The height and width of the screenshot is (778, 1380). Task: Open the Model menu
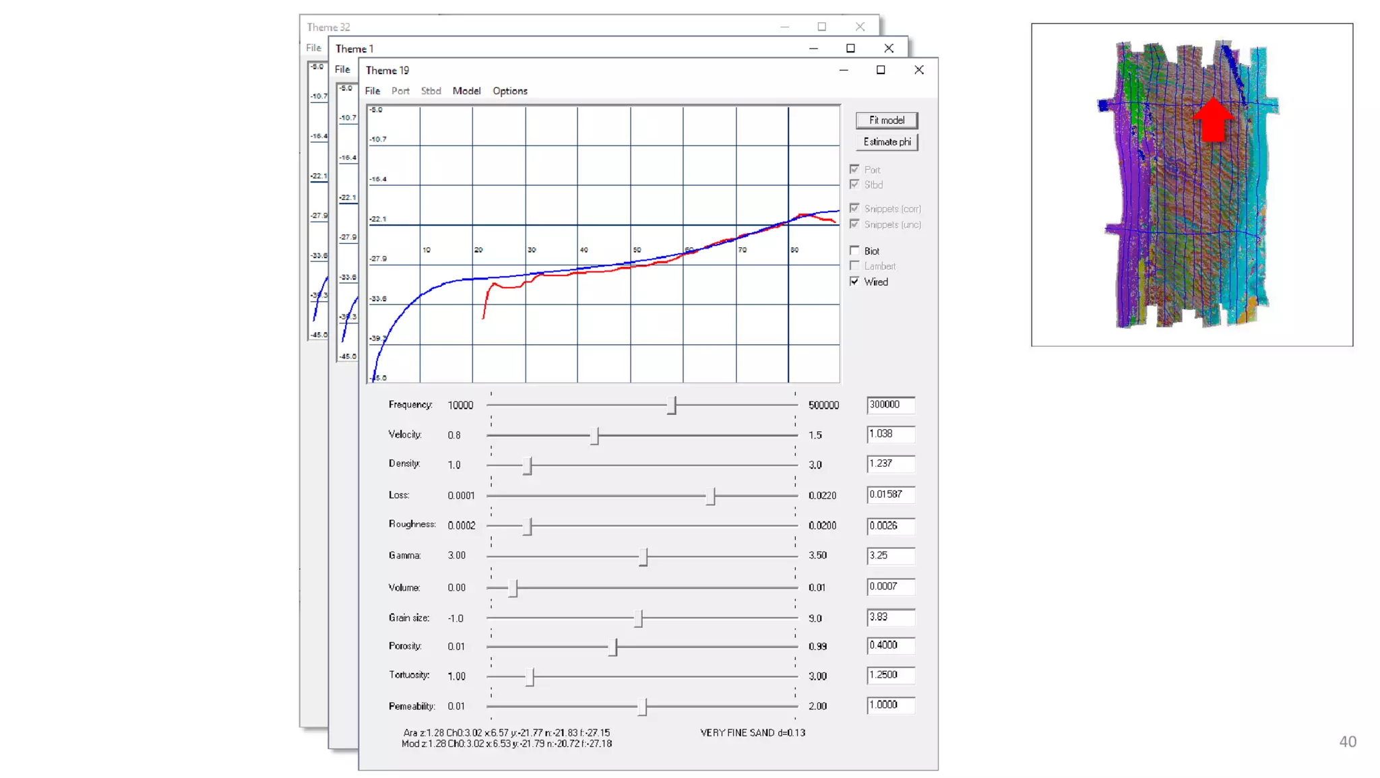click(x=466, y=91)
